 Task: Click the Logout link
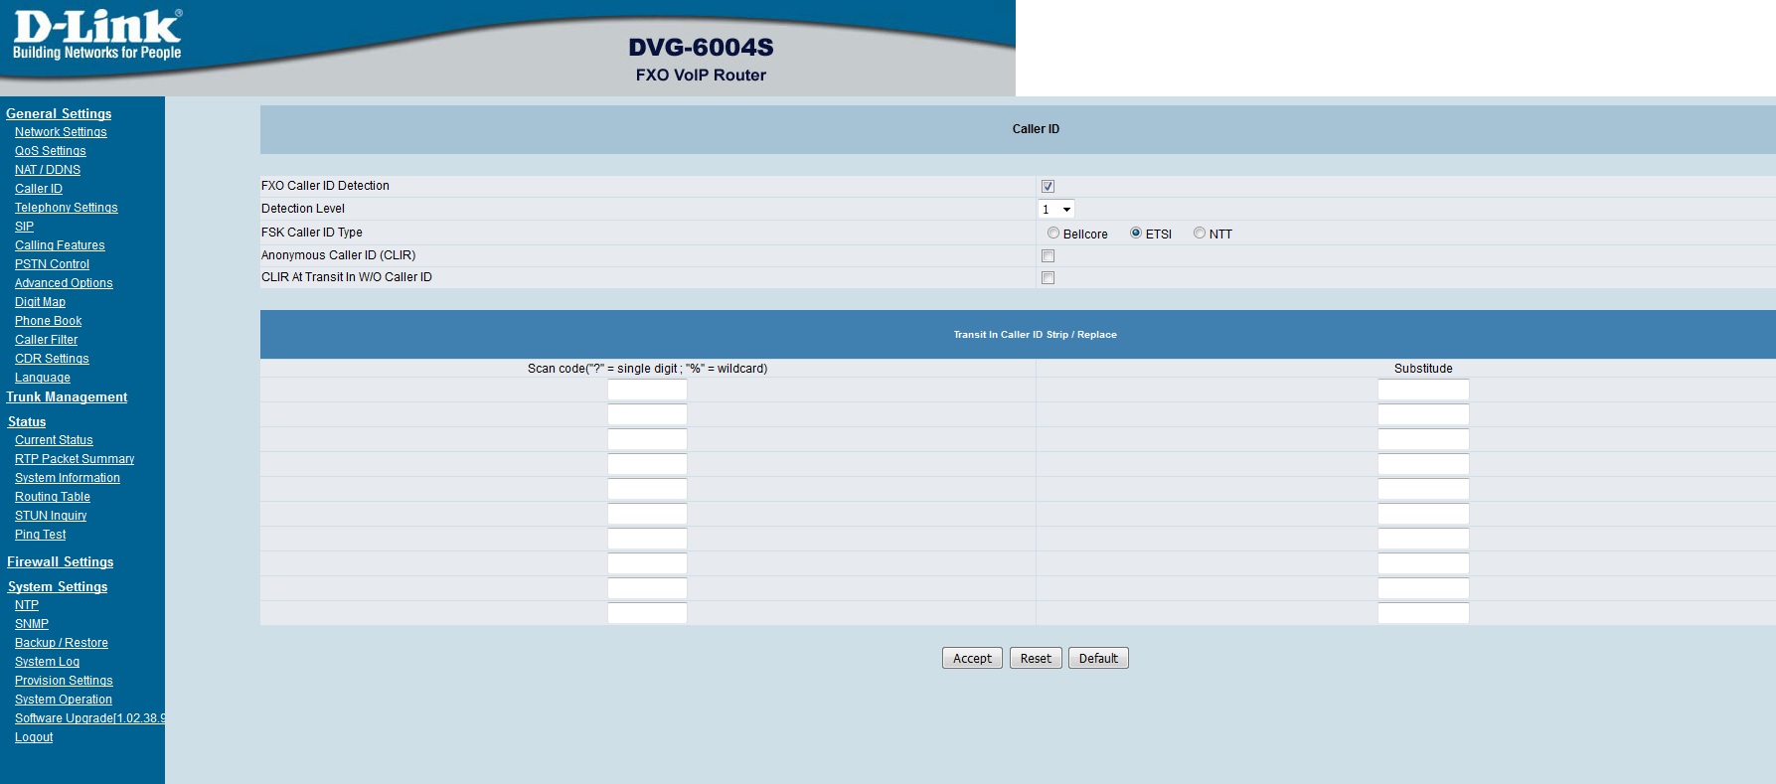click(34, 737)
